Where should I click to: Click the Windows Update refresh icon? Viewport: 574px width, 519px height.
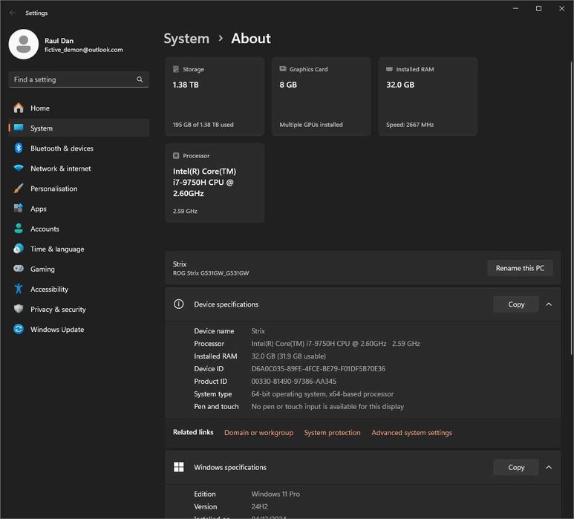pos(19,329)
